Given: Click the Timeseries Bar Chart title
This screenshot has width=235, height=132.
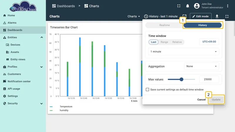Looking at the screenshot, I should (x=64, y=27).
